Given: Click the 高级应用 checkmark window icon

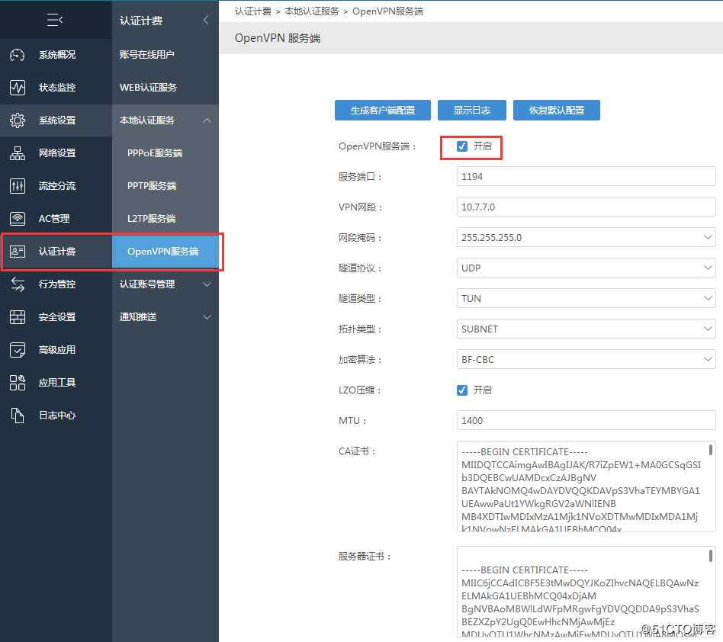Looking at the screenshot, I should [18, 350].
